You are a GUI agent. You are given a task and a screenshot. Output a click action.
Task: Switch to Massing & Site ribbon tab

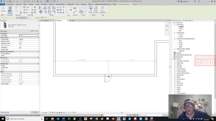[60, 4]
